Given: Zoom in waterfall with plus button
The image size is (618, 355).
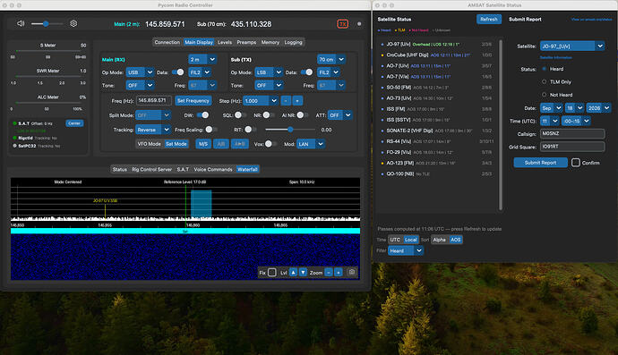Looking at the screenshot, I should click(339, 273).
